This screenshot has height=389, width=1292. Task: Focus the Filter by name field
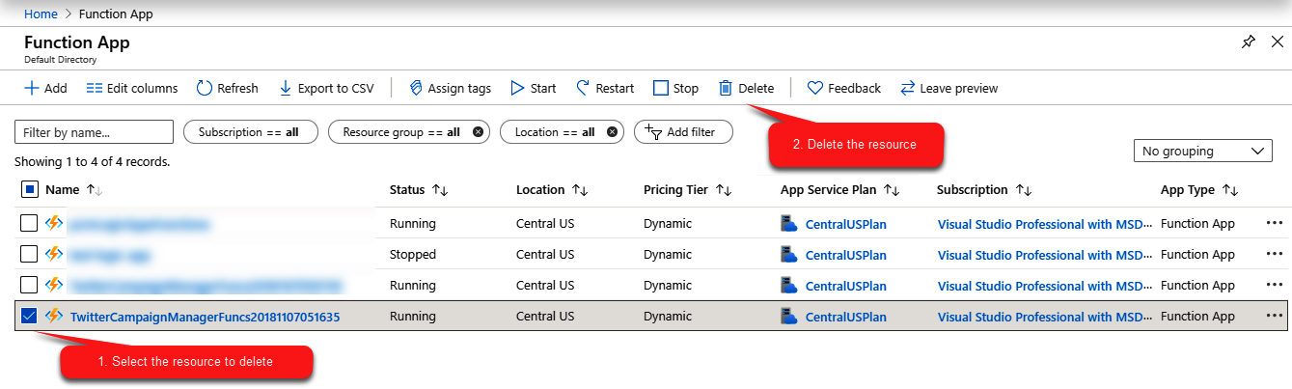[95, 132]
